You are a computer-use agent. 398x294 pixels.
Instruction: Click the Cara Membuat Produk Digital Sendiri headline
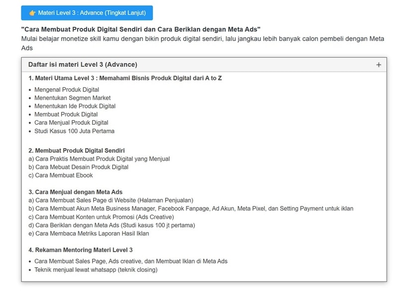141,30
